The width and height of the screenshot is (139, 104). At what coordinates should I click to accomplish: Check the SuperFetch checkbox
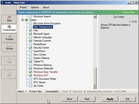click(x=31, y=51)
